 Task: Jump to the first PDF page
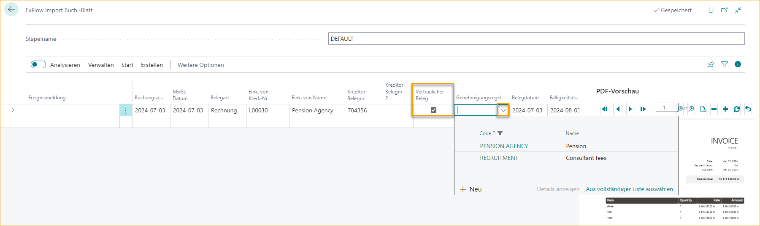(605, 109)
